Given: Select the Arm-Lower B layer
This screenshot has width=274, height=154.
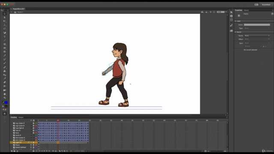Looking at the screenshot, I should pos(20,138).
